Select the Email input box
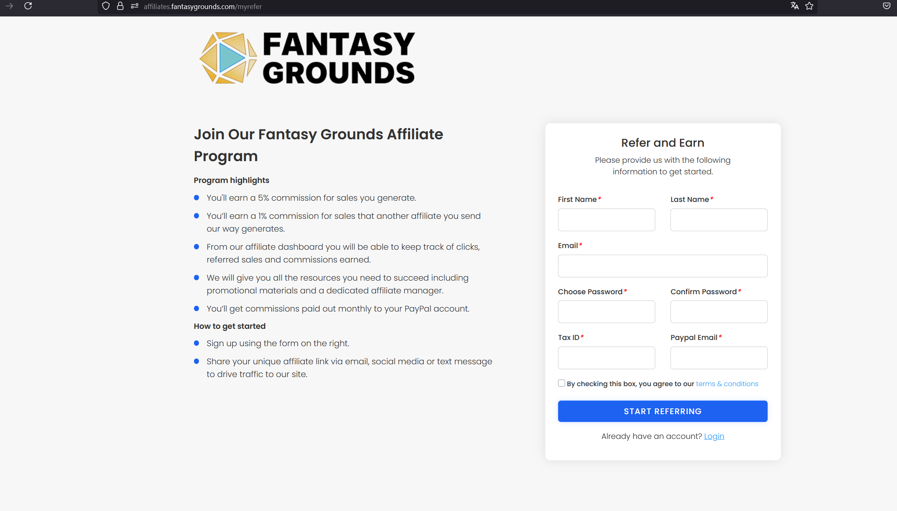897x511 pixels. tap(662, 266)
